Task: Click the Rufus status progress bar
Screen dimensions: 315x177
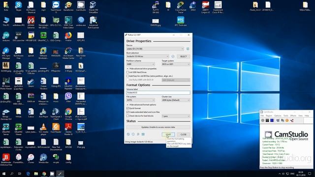Action: click(158, 127)
